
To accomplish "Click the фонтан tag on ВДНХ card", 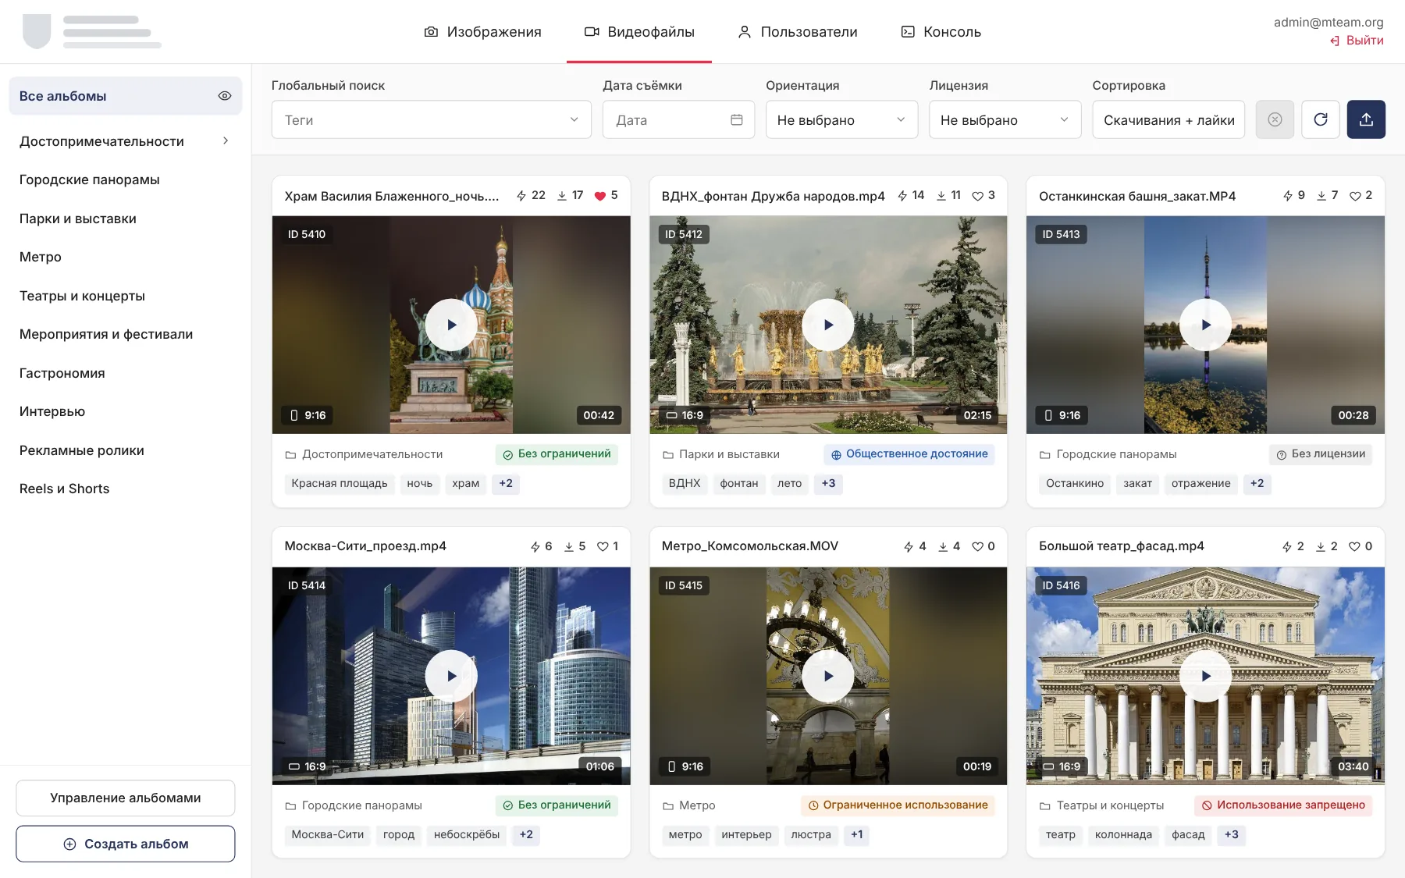I will click(x=738, y=484).
